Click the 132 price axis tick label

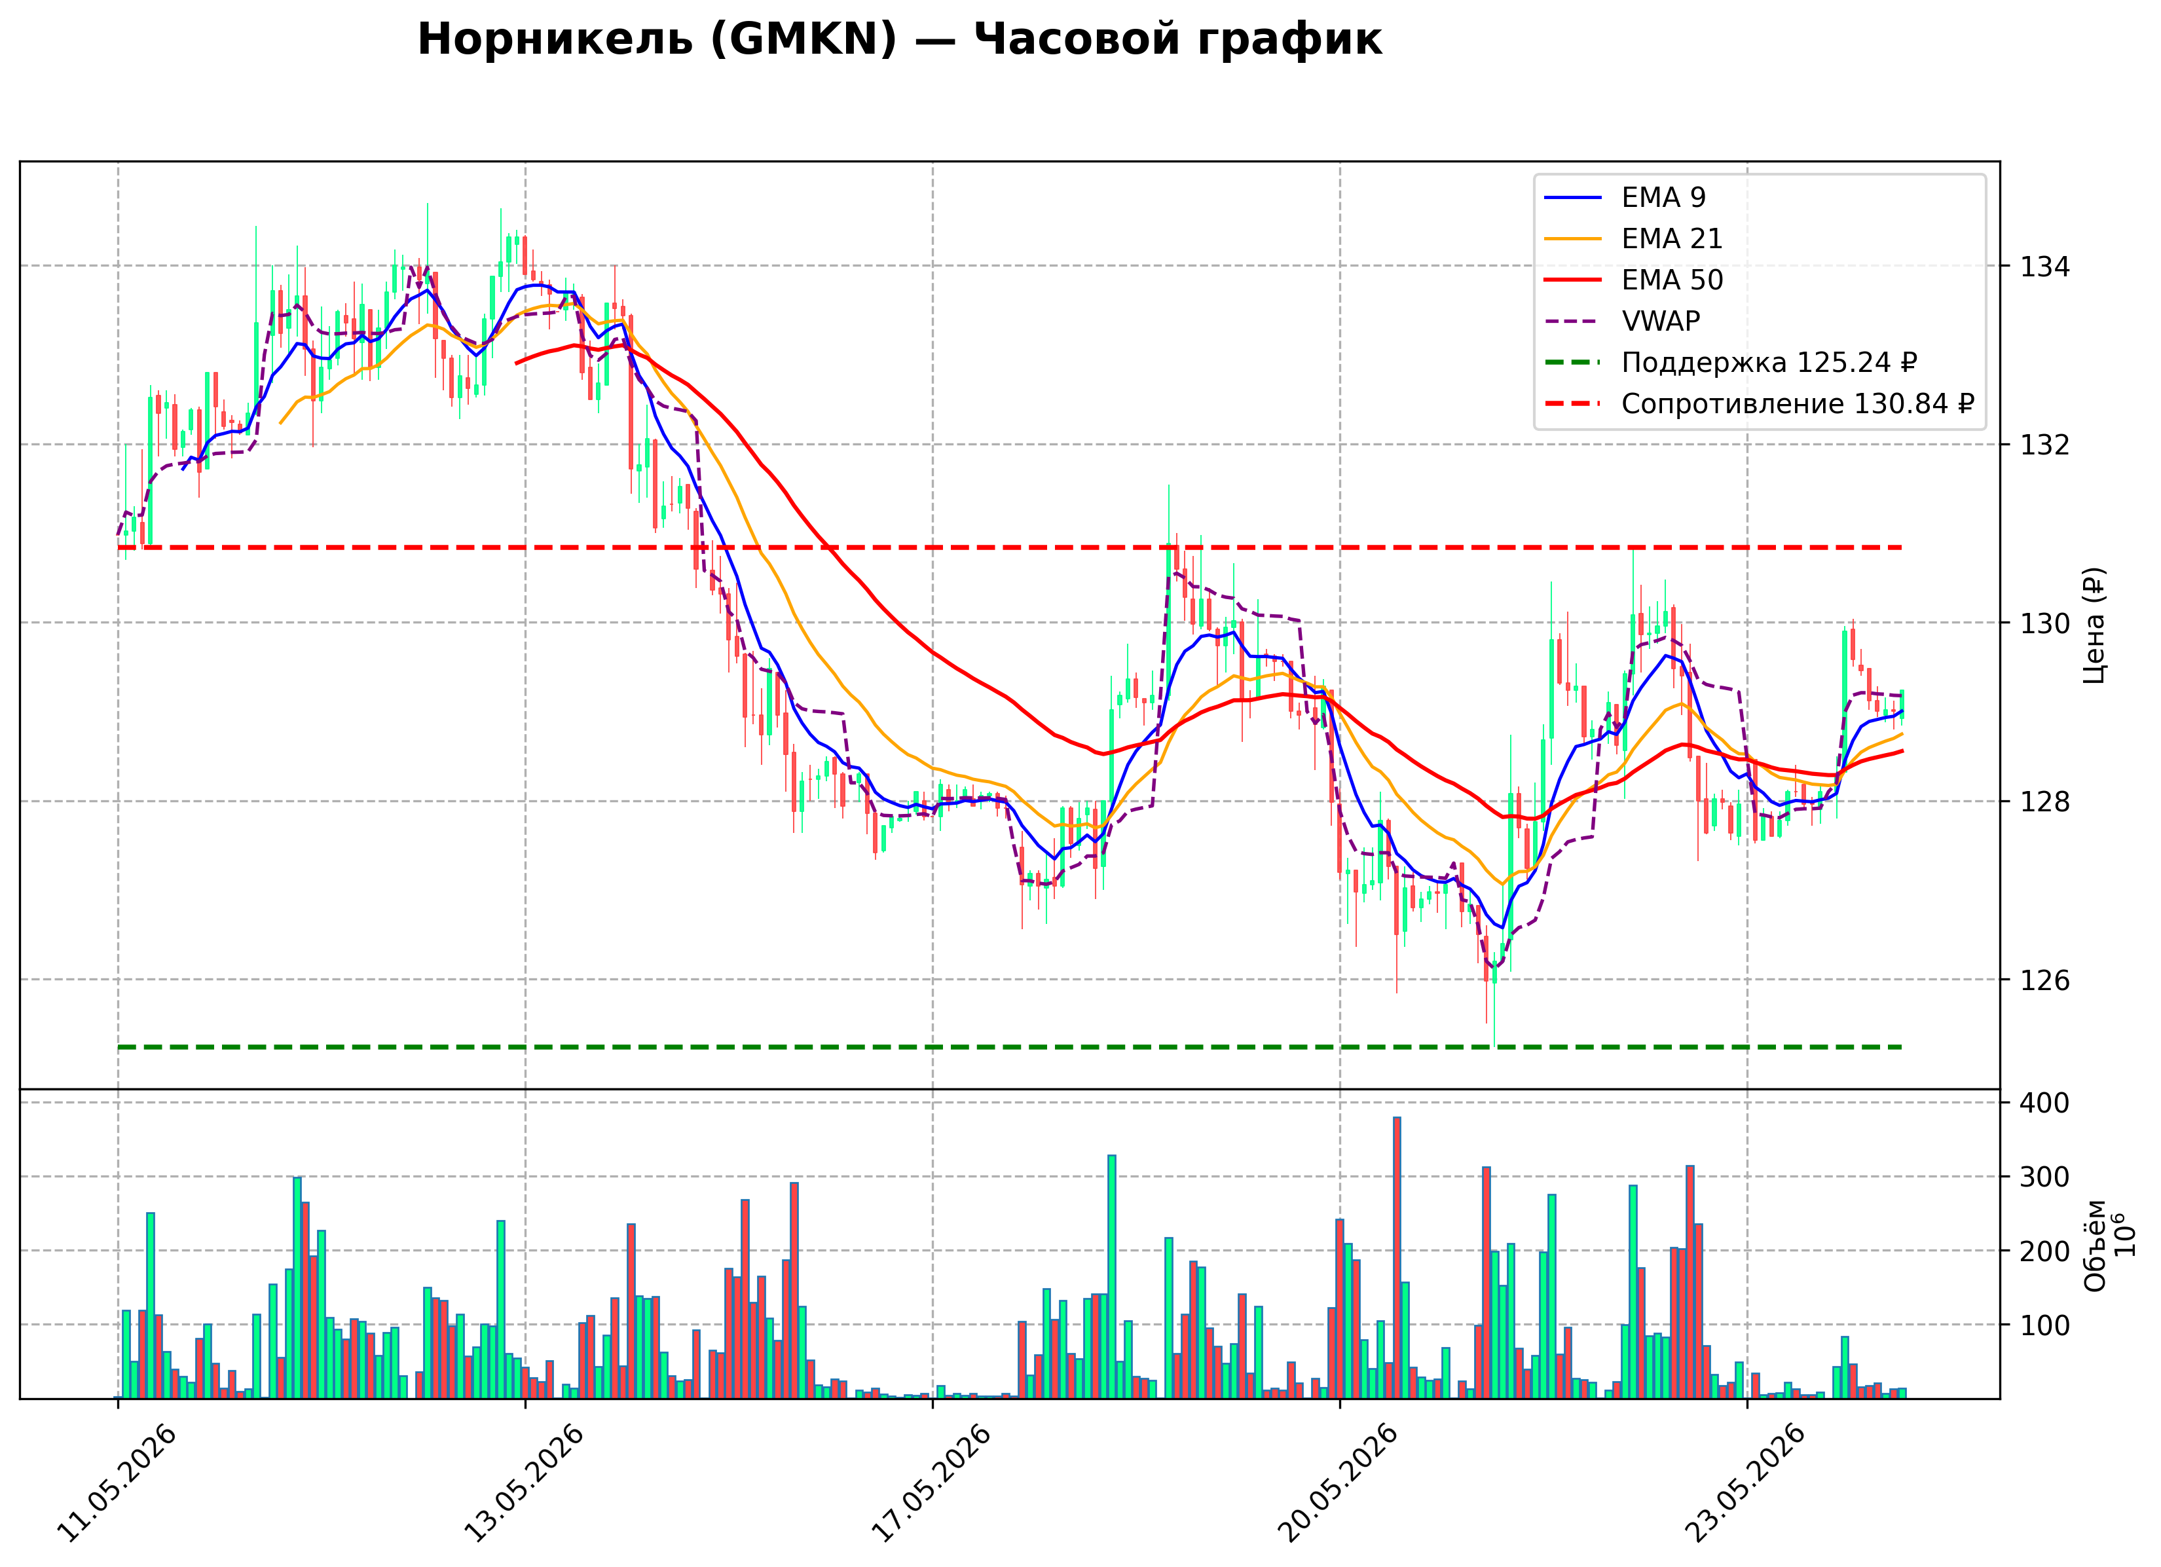click(x=2044, y=445)
